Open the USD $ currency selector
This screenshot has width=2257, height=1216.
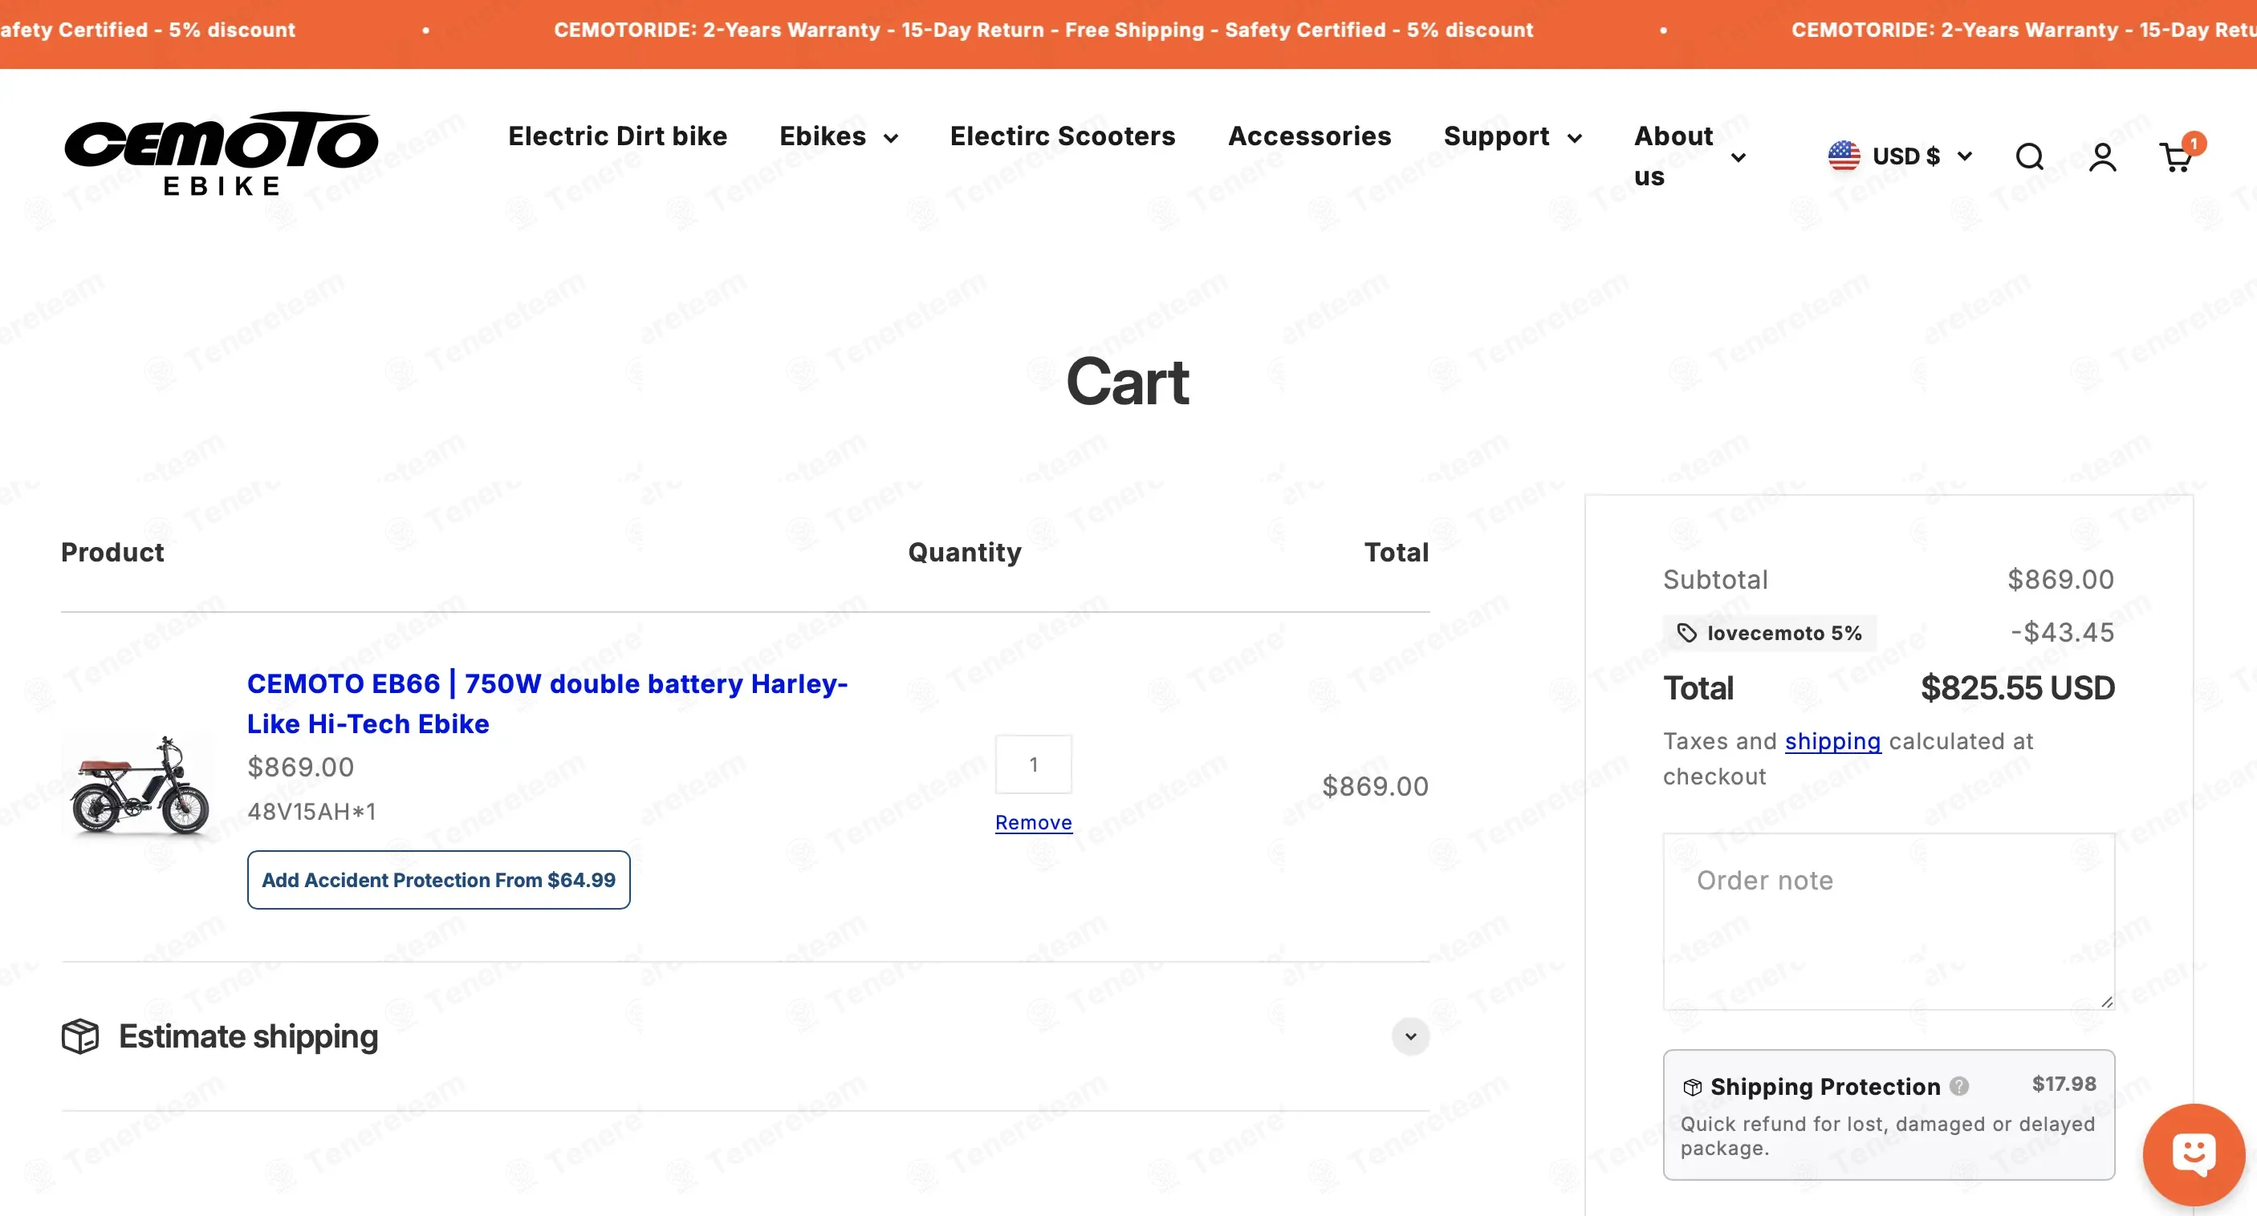coord(1900,156)
